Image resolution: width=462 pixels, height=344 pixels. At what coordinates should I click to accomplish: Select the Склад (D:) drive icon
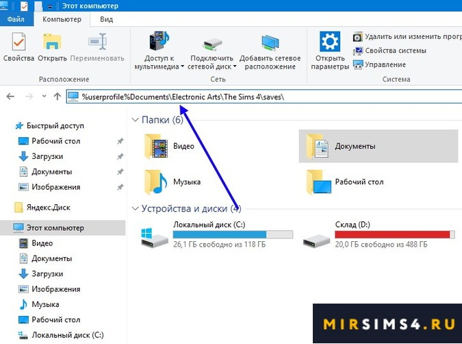316,241
